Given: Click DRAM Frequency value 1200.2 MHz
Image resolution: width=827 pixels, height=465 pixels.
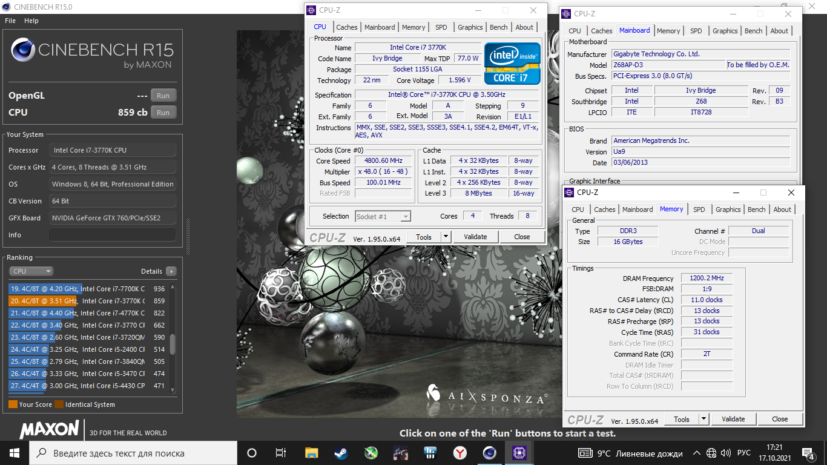Looking at the screenshot, I should point(707,279).
